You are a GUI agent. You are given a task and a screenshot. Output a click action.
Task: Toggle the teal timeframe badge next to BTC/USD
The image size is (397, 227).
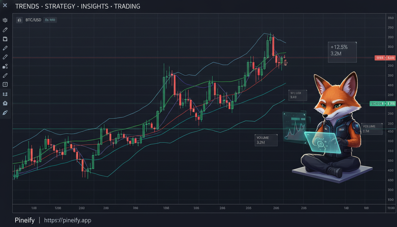[x=50, y=20]
